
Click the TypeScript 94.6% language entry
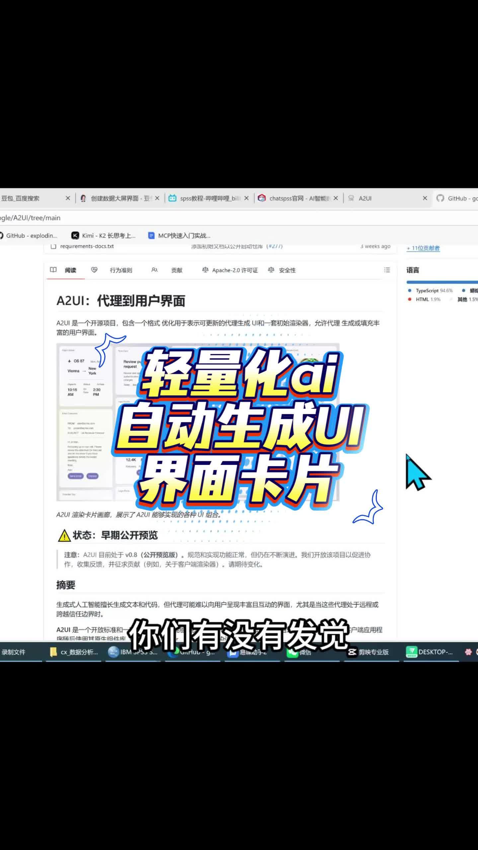coord(430,291)
